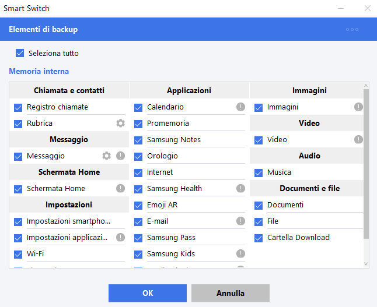The image size is (377, 307).
Task: Uncheck the Emoji AR checkbox
Action: click(138, 206)
